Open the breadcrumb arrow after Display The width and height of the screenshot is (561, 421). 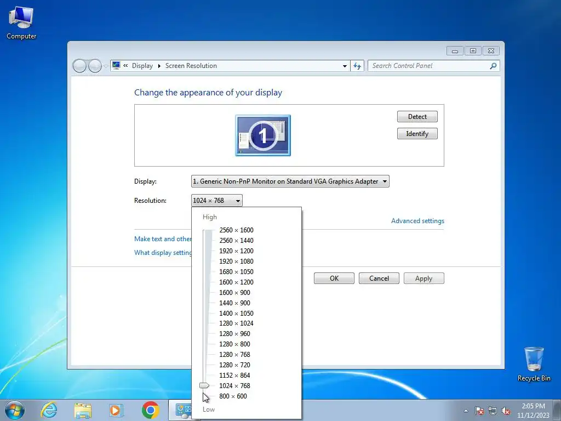click(x=159, y=66)
